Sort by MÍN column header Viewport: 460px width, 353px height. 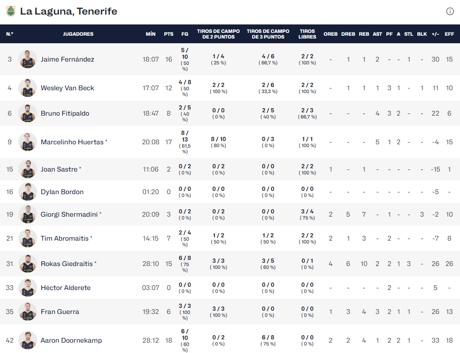151,34
